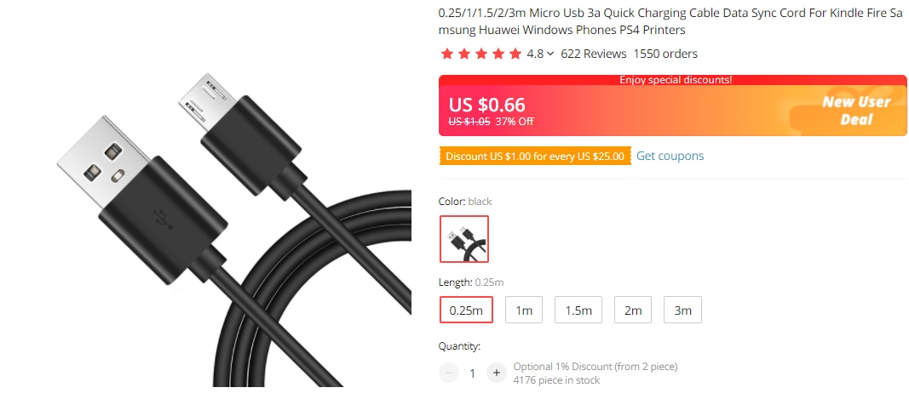The width and height of the screenshot is (909, 399).
Task: Increase quantity with the plus button
Action: pos(496,373)
